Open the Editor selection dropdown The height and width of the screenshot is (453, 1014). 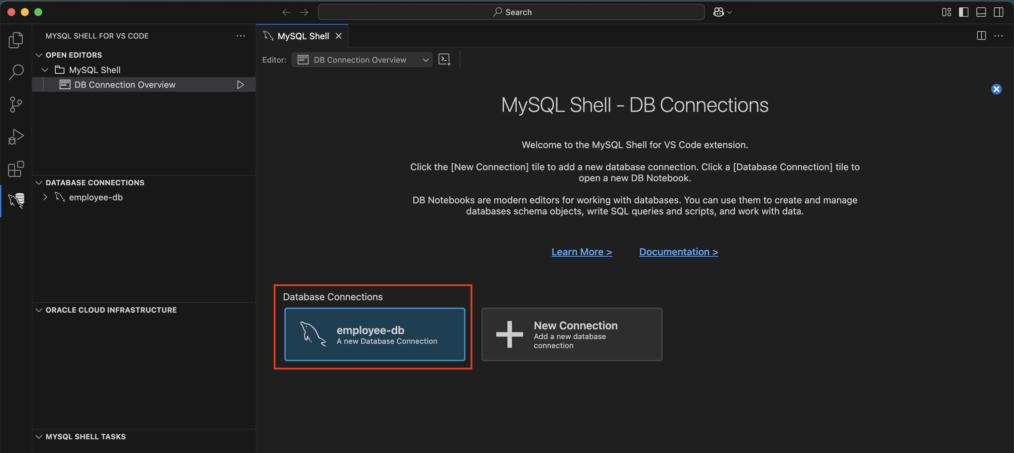[x=362, y=60]
